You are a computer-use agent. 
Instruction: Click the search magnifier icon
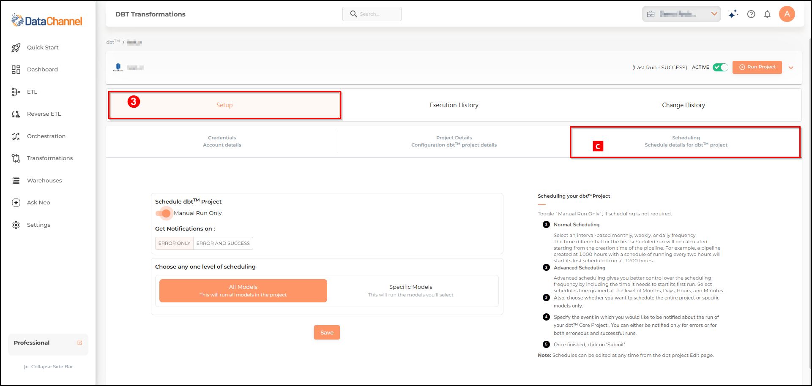click(354, 14)
